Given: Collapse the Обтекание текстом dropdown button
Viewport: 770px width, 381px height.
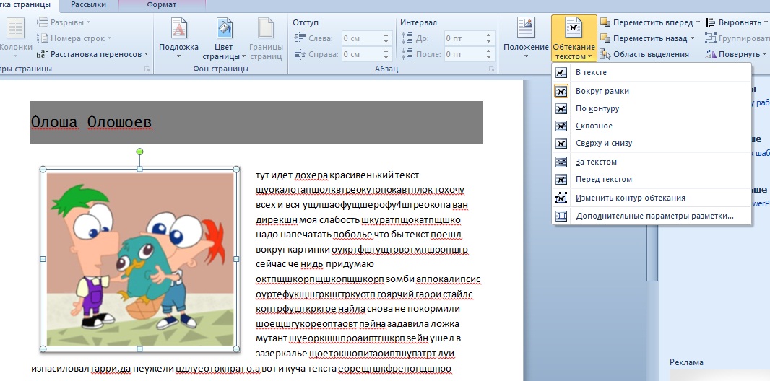Looking at the screenshot, I should pyautogui.click(x=574, y=38).
